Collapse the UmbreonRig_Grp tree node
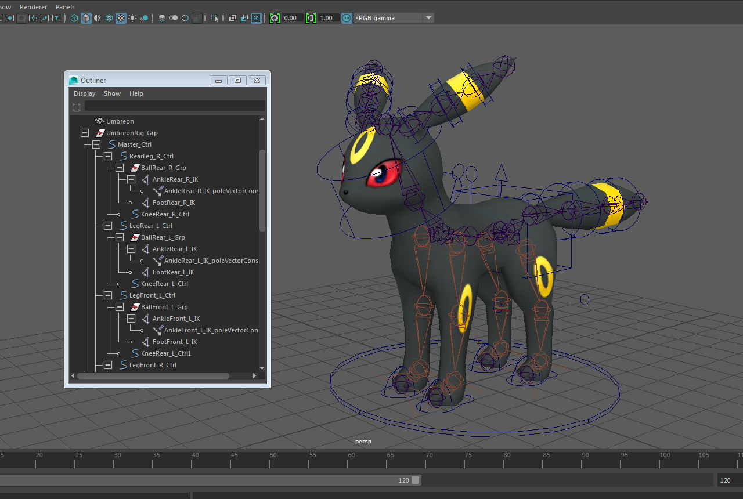The width and height of the screenshot is (743, 499). (85, 133)
